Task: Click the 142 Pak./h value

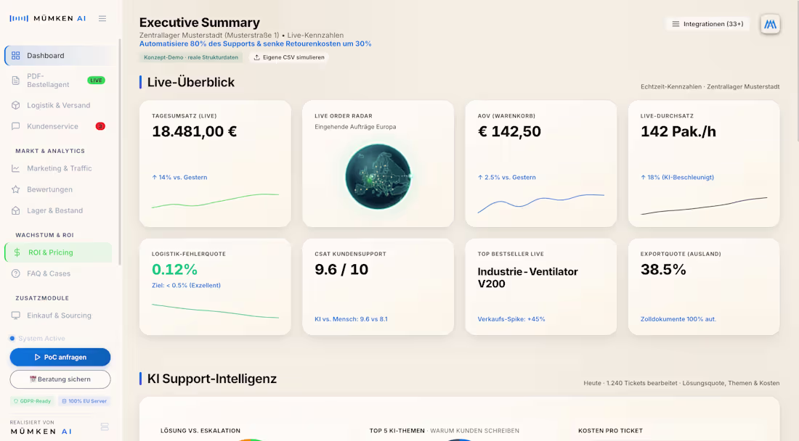Action: (x=678, y=132)
